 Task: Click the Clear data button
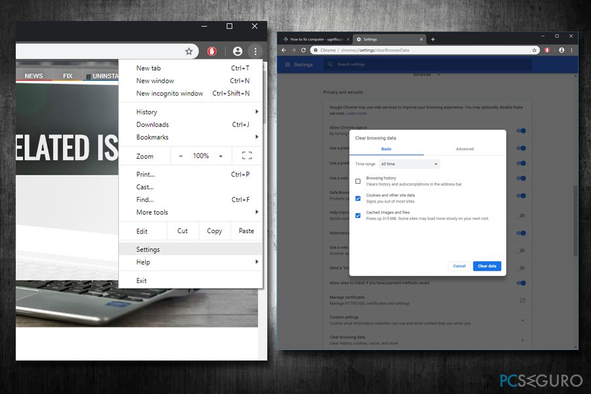point(487,266)
